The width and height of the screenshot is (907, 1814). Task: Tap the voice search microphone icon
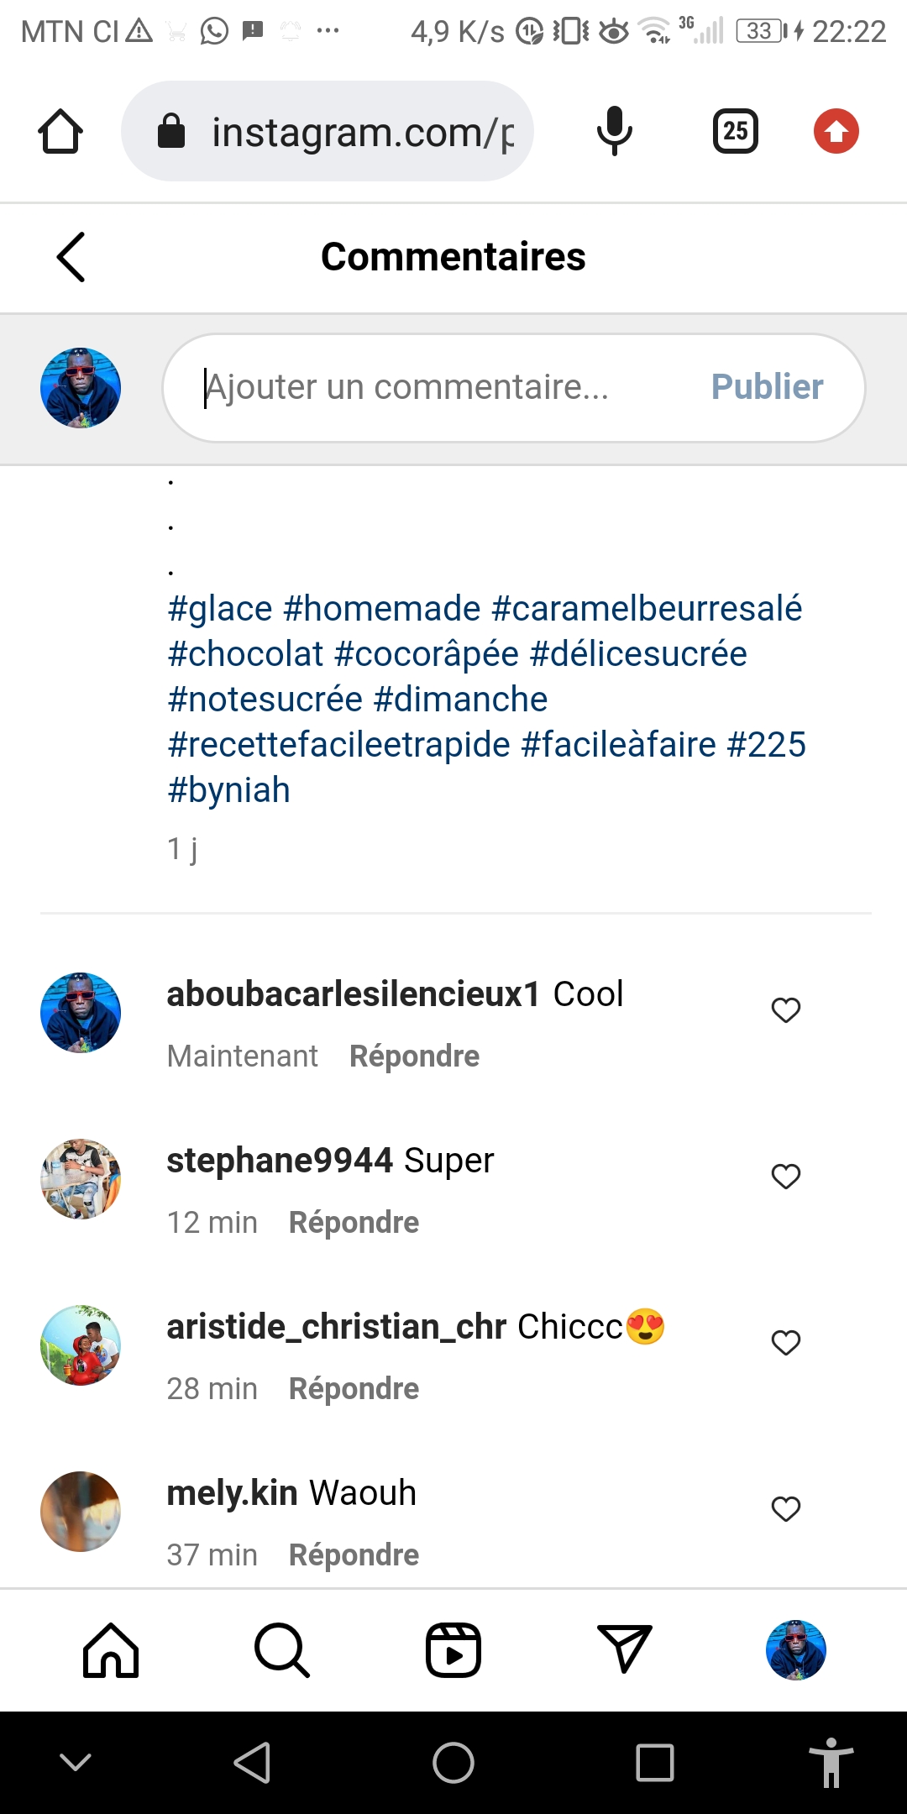click(x=614, y=132)
